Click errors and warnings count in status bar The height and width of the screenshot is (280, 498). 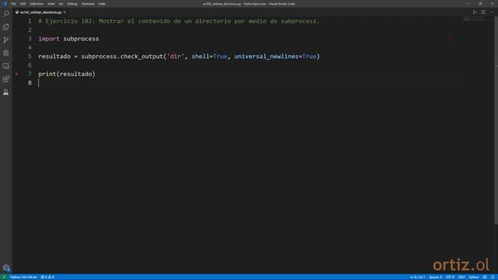(x=47, y=277)
